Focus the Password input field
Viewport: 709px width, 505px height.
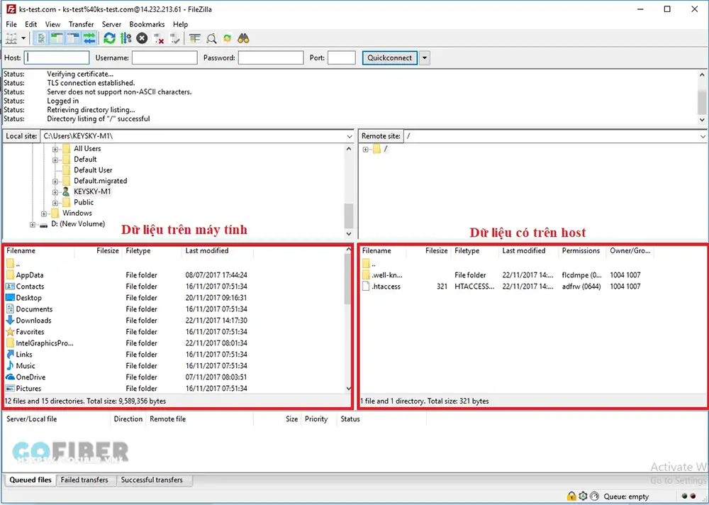271,58
